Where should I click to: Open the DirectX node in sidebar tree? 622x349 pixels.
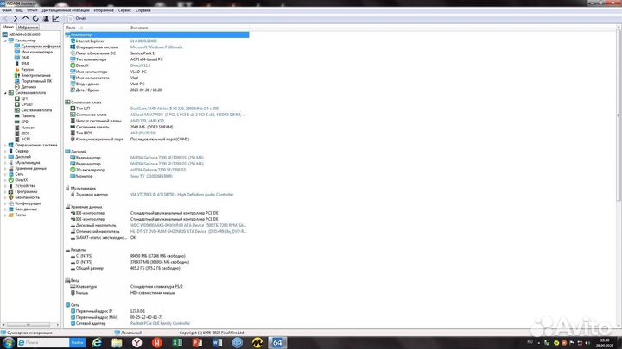click(x=22, y=179)
